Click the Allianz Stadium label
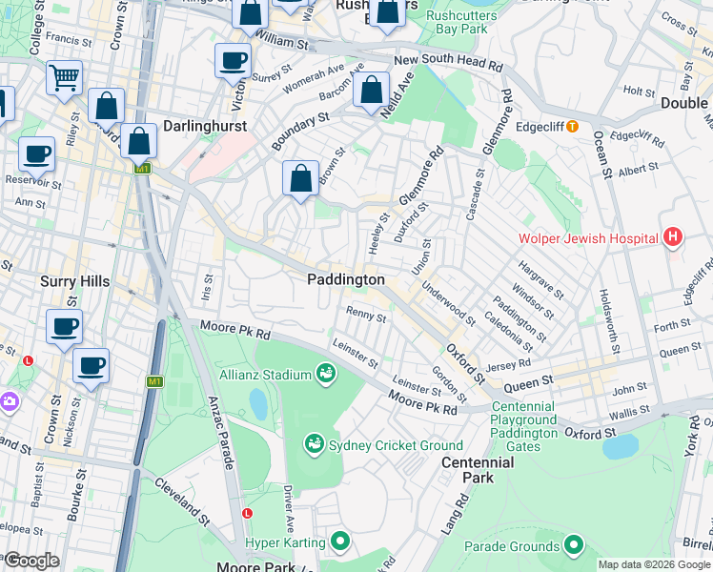The height and width of the screenshot is (572, 713). coord(265,375)
